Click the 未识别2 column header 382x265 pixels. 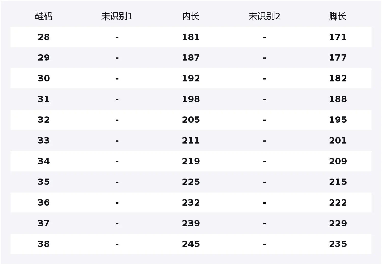tap(264, 17)
